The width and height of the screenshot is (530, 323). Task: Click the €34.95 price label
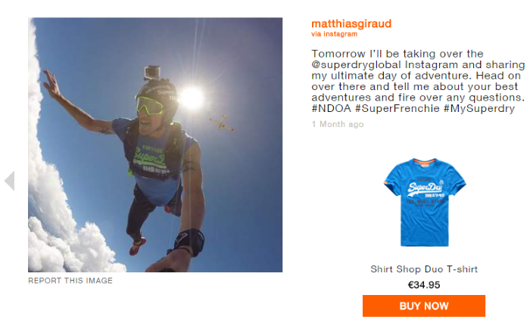click(424, 285)
